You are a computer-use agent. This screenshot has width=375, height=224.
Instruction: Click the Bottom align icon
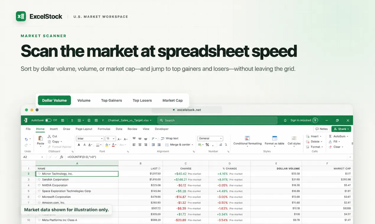146,139
